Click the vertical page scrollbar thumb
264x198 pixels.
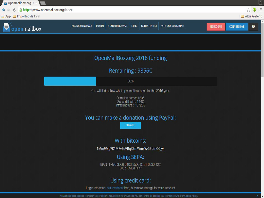262,50
